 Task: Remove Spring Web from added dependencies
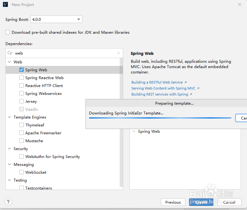pos(134,131)
